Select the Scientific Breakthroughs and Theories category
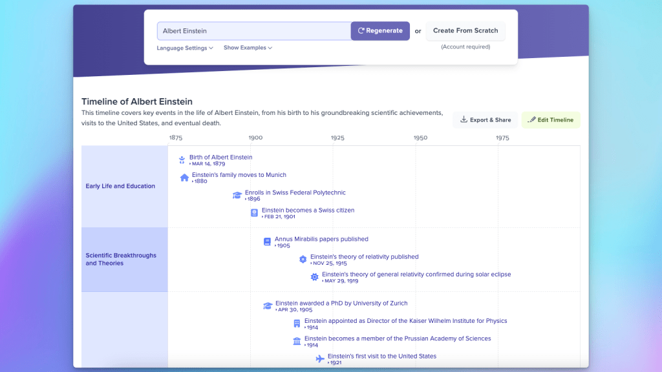This screenshot has width=662, height=372. (121, 259)
